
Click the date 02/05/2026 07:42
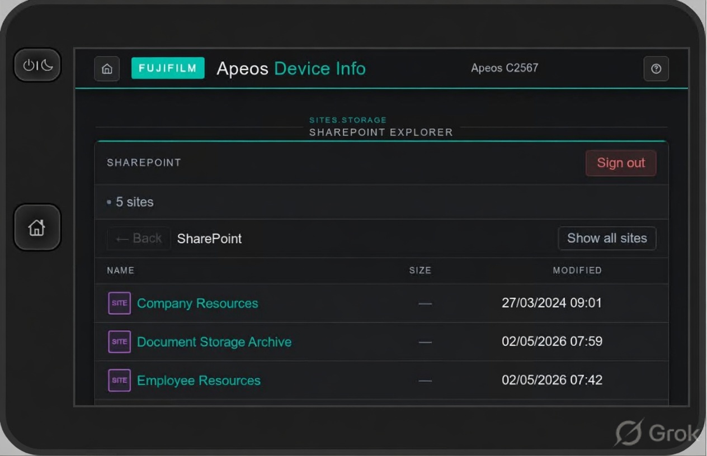pyautogui.click(x=552, y=380)
